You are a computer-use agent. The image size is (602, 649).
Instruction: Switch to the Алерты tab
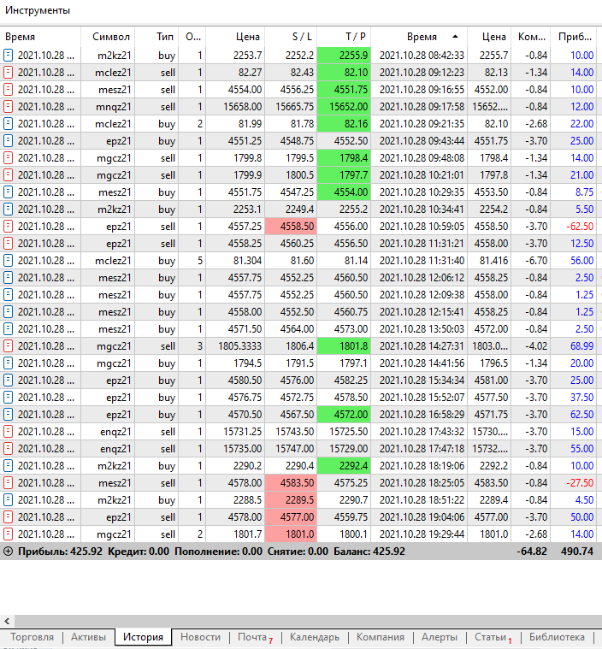click(440, 637)
